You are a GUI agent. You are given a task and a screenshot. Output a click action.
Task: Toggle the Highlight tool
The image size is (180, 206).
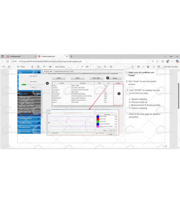pos(9,67)
